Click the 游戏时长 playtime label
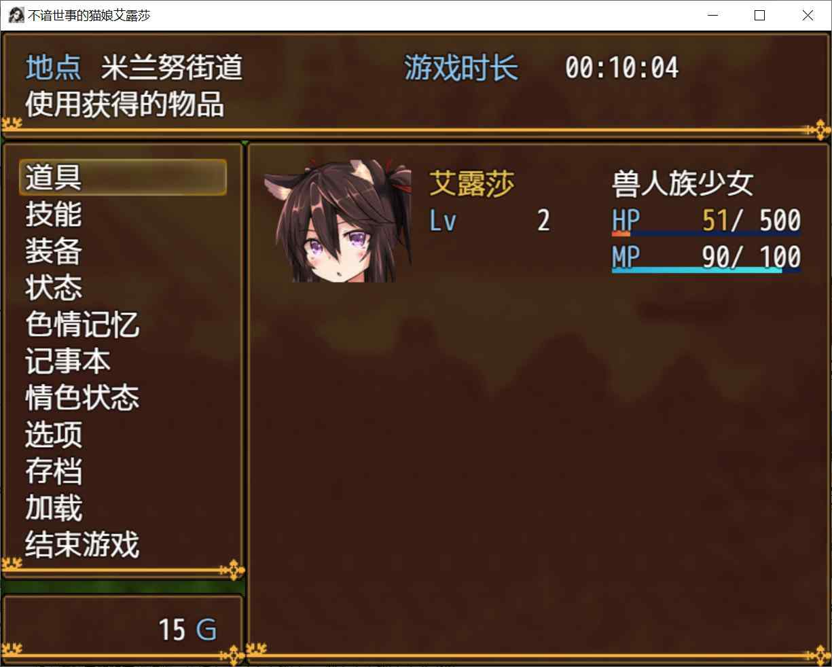 pyautogui.click(x=461, y=68)
